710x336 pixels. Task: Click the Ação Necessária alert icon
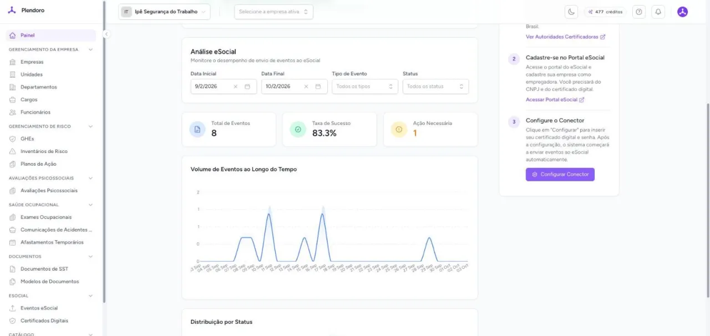(399, 129)
